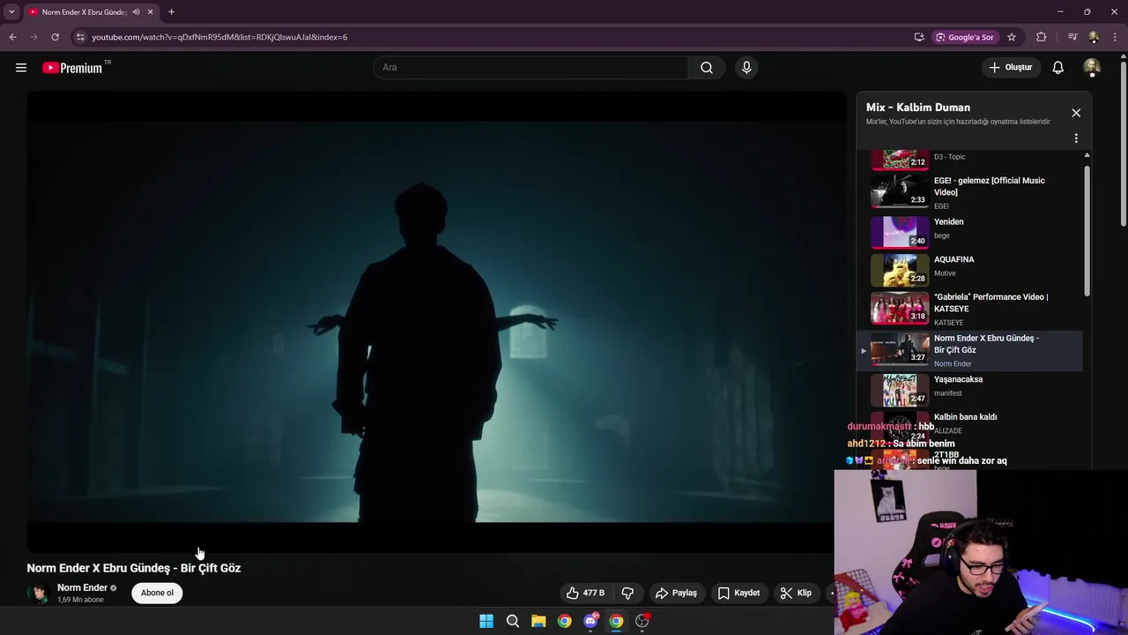Viewport: 1128px width, 635px height.
Task: Play Gabriela Performance Video by KATSEYE
Action: point(969,309)
